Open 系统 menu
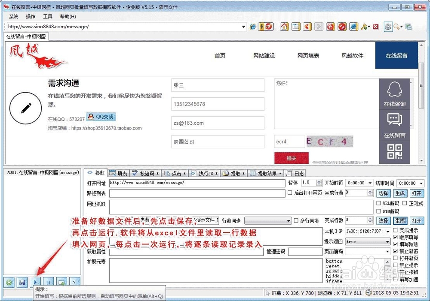The width and height of the screenshot is (430, 301). pos(13,16)
